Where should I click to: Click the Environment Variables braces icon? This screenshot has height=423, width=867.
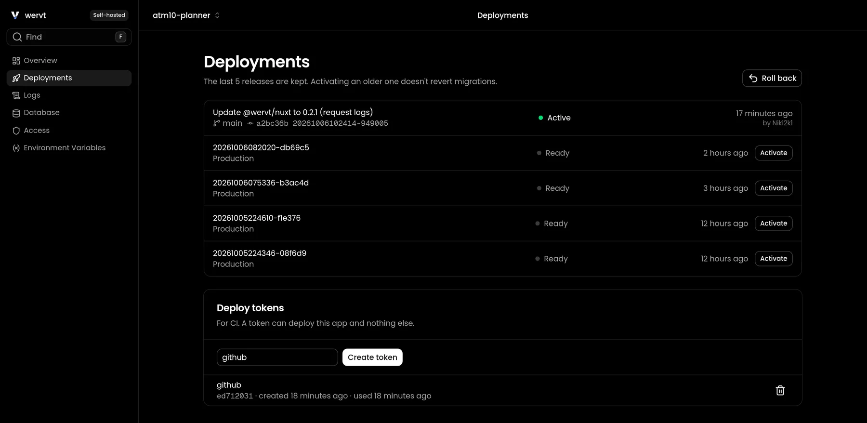tap(16, 148)
